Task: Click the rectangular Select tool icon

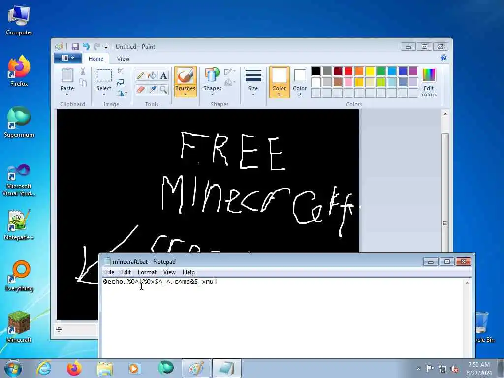Action: tap(104, 76)
